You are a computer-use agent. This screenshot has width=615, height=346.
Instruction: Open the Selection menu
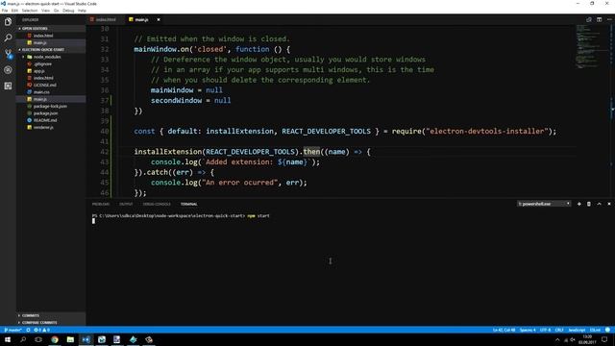30,11
